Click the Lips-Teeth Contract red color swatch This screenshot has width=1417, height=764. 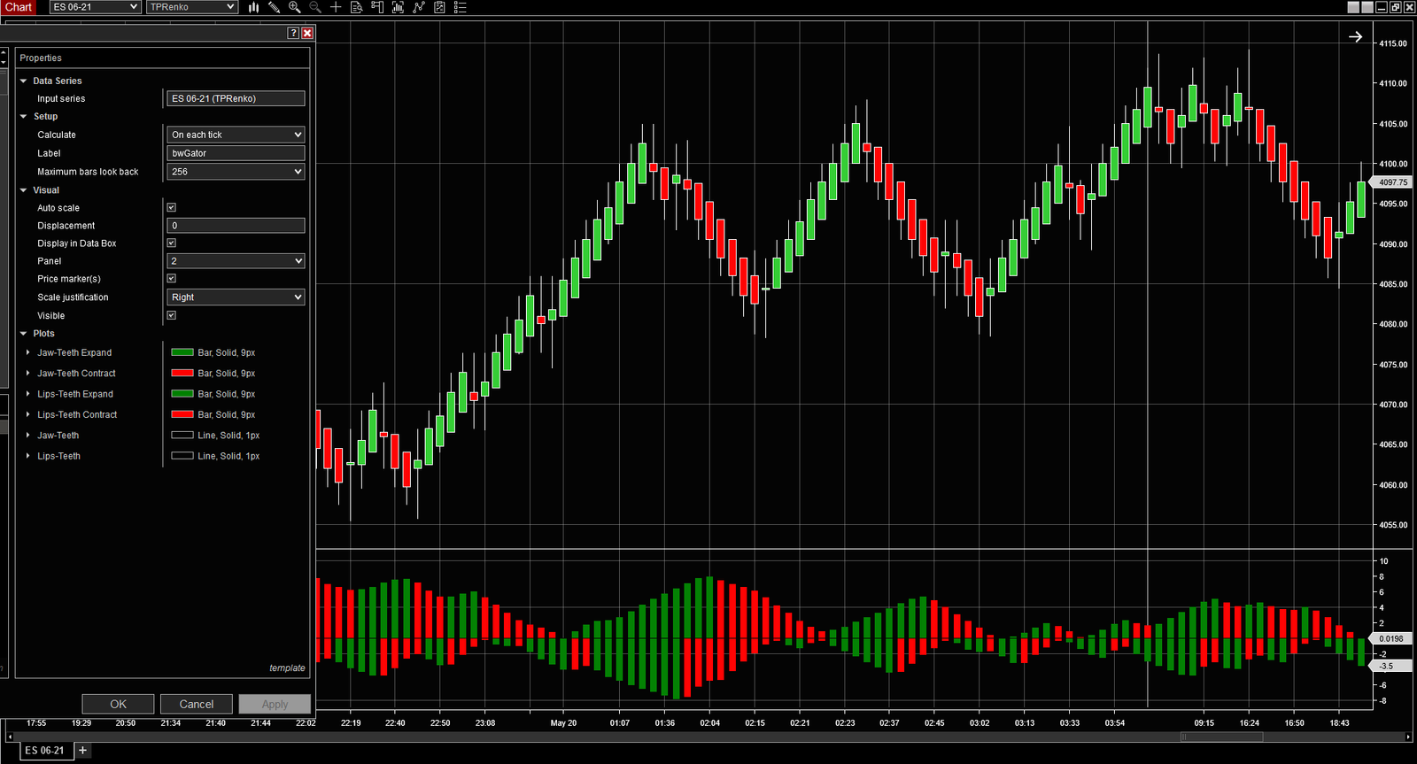coord(182,414)
